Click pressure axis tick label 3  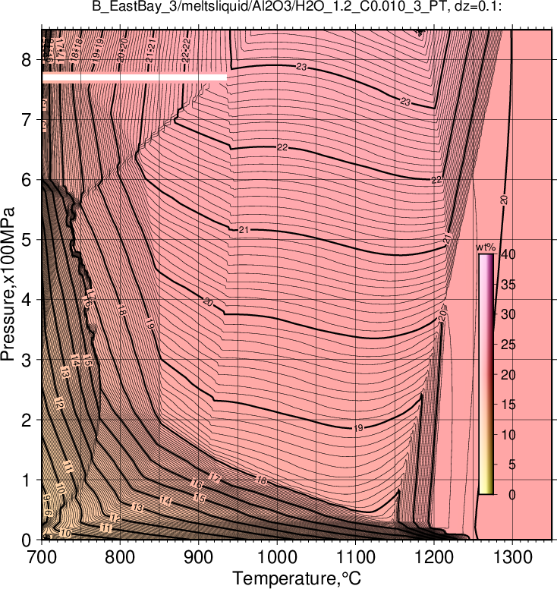tap(27, 360)
